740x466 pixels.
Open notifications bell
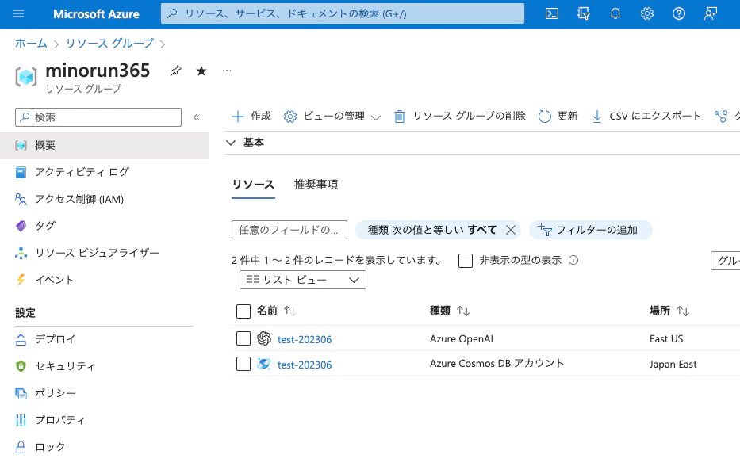[x=615, y=13]
